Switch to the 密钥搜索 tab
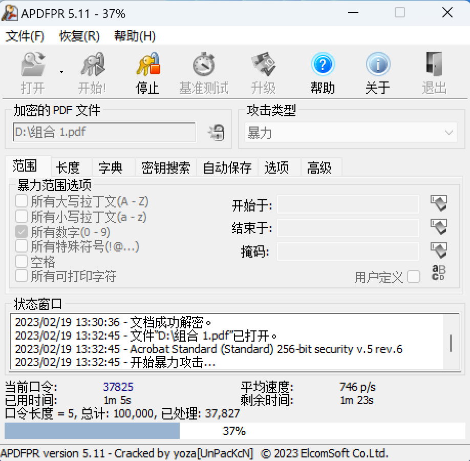Screen dimensions: 470x461 (x=165, y=167)
